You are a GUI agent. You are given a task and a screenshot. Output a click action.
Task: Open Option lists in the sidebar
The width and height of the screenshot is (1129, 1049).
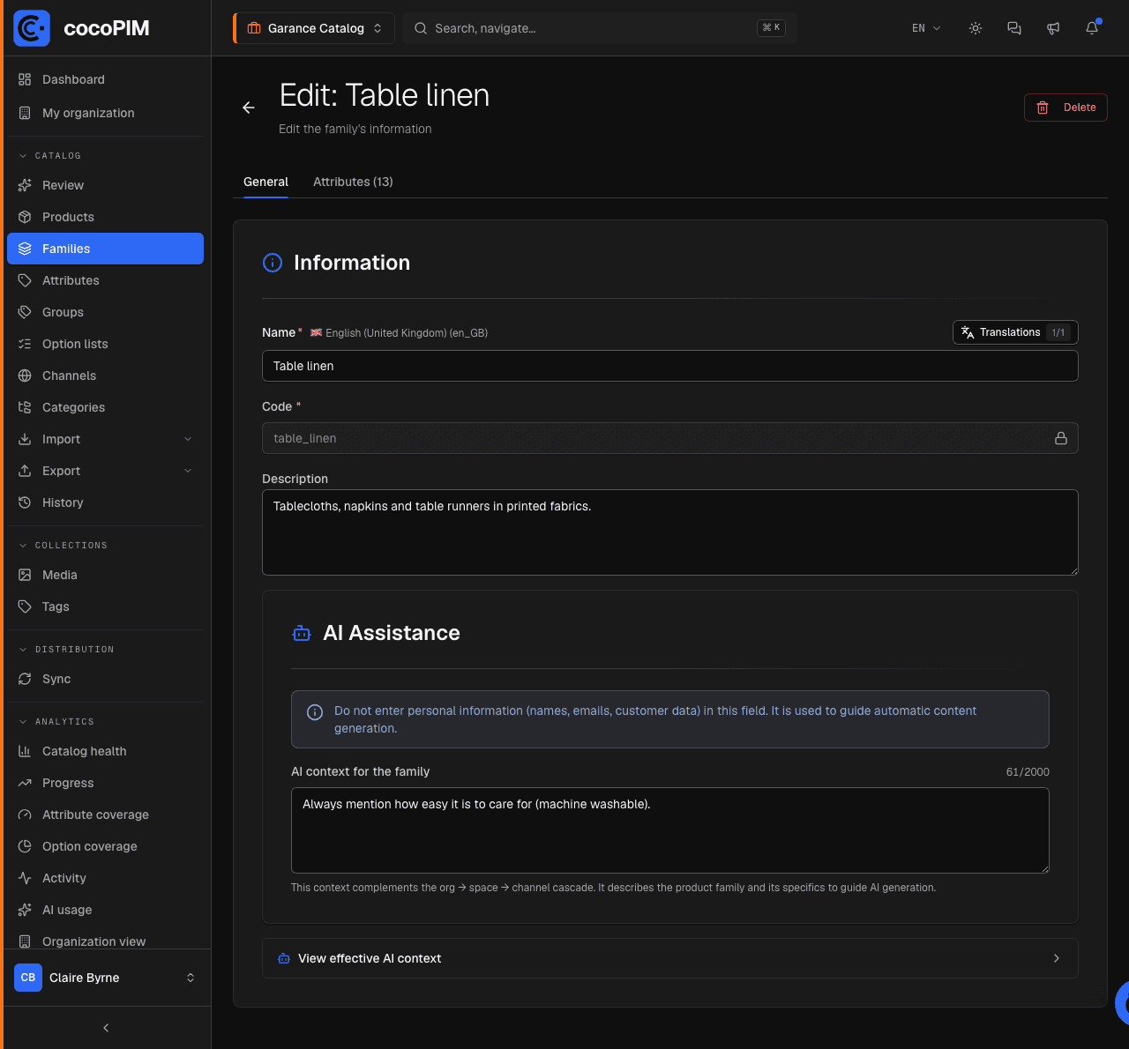coord(106,344)
